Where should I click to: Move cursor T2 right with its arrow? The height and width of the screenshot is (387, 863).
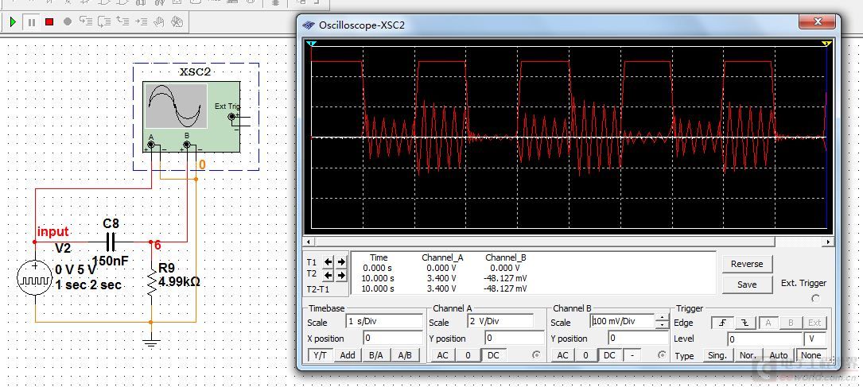point(341,275)
